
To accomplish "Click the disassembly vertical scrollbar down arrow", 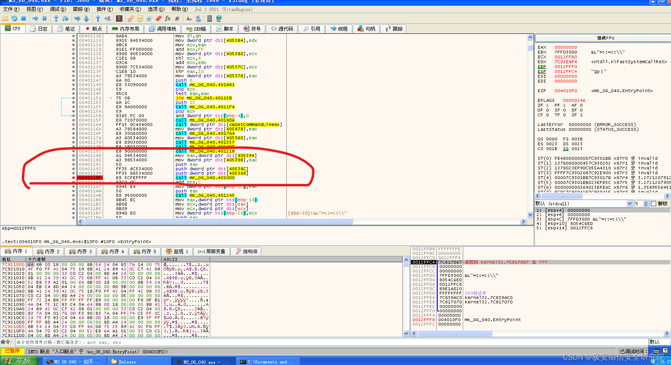I will coord(530,215).
